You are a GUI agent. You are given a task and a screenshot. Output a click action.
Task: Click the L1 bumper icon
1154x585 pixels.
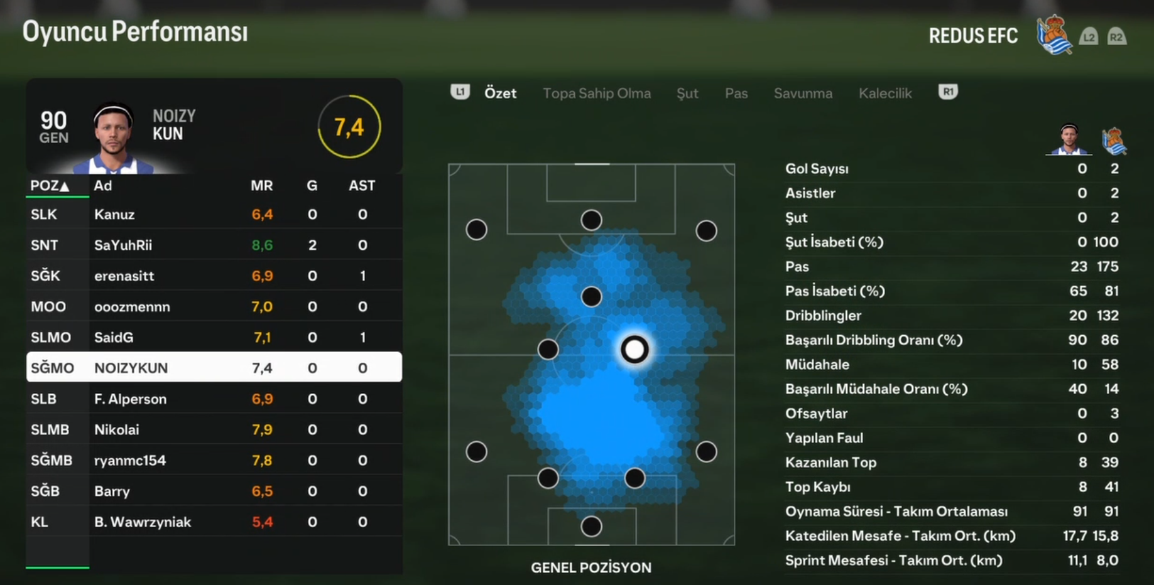(x=460, y=92)
